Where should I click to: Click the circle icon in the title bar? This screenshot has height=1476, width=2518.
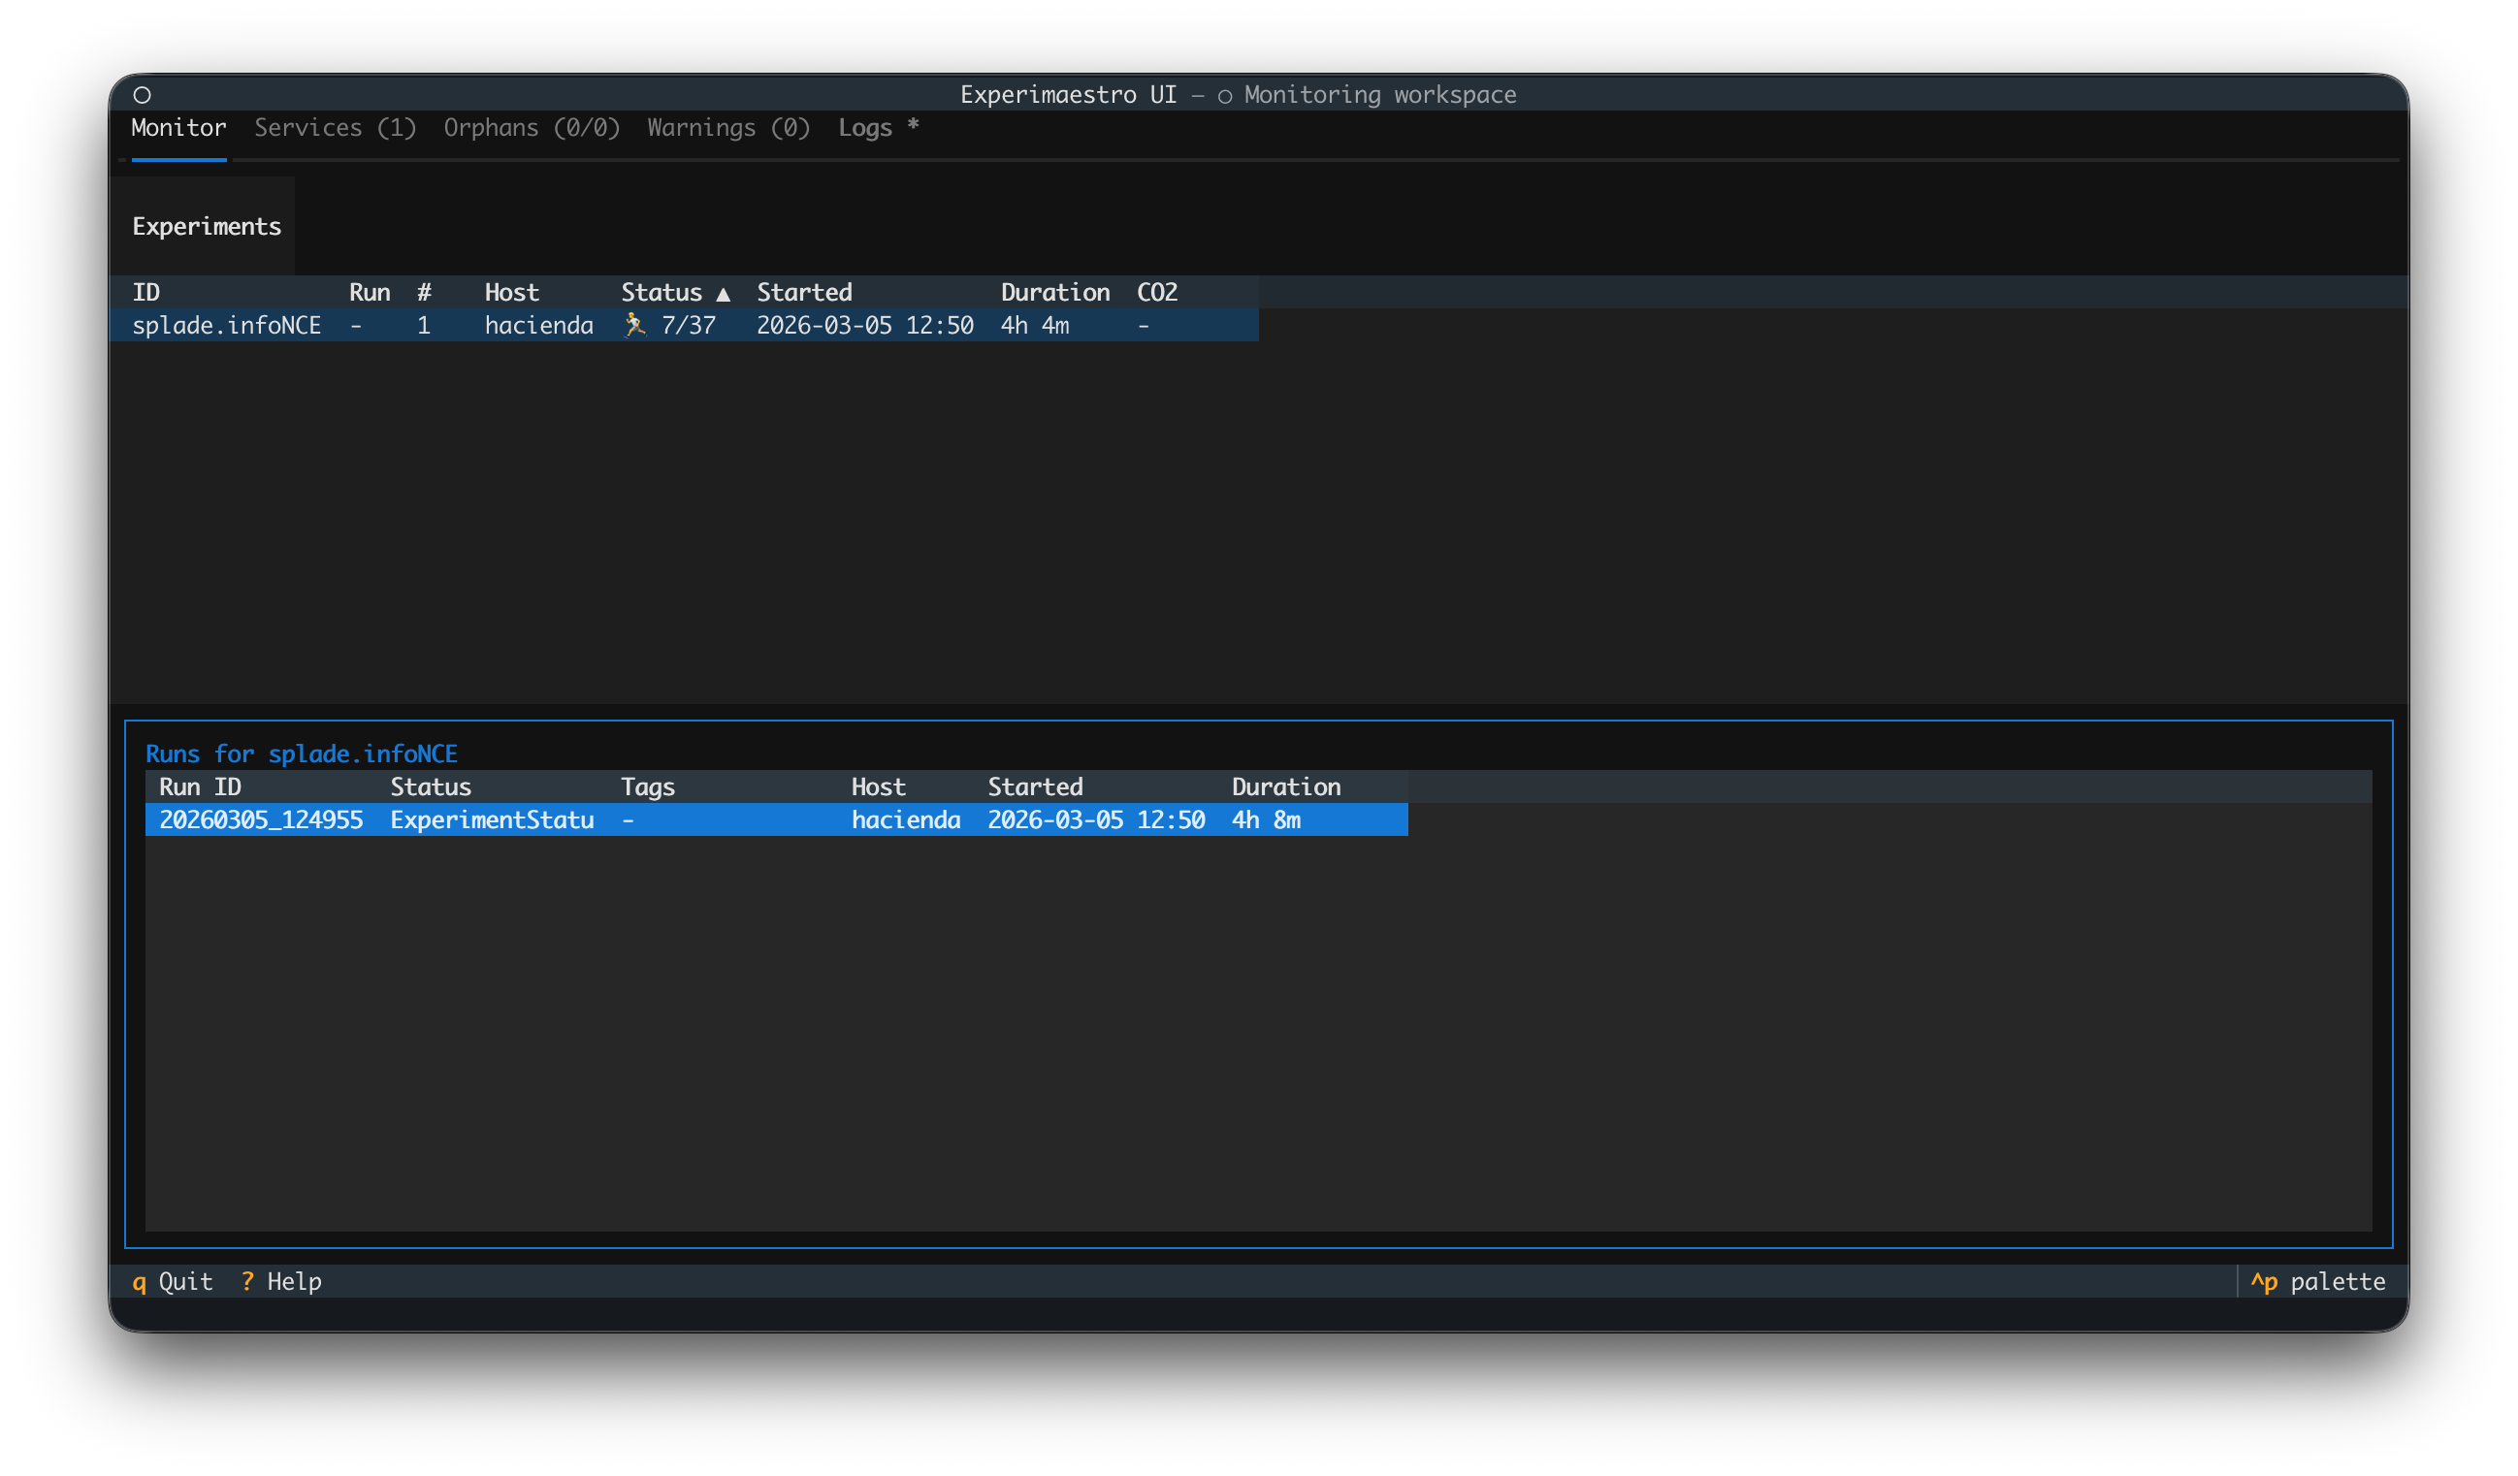[142, 95]
